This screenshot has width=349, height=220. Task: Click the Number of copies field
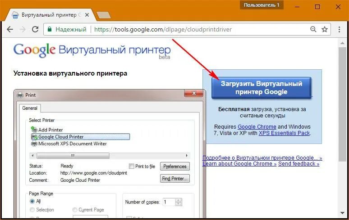pos(169,202)
